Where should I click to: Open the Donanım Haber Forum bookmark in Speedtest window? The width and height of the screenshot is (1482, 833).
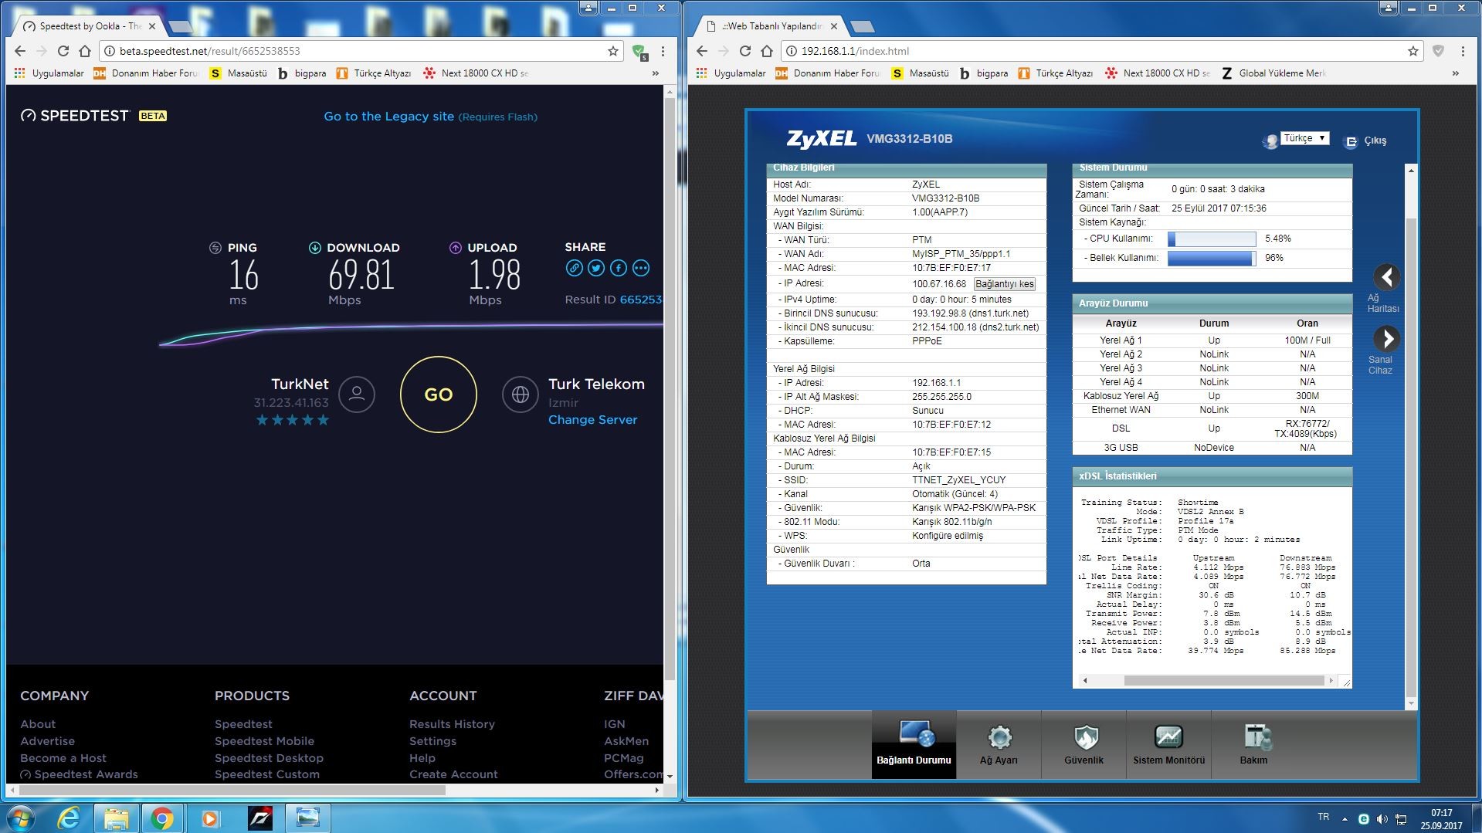point(146,73)
